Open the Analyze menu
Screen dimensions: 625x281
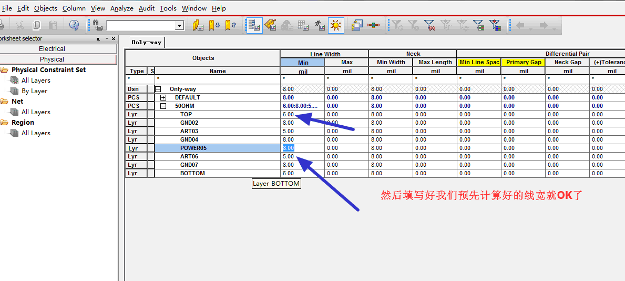pos(121,8)
